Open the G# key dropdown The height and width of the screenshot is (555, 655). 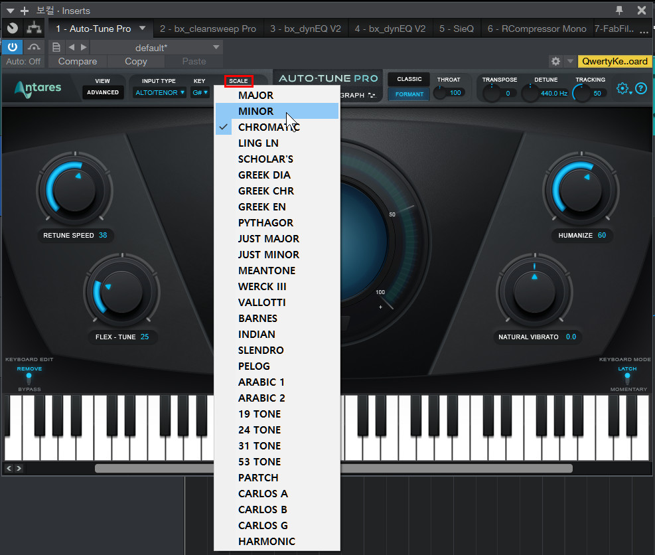coord(200,92)
